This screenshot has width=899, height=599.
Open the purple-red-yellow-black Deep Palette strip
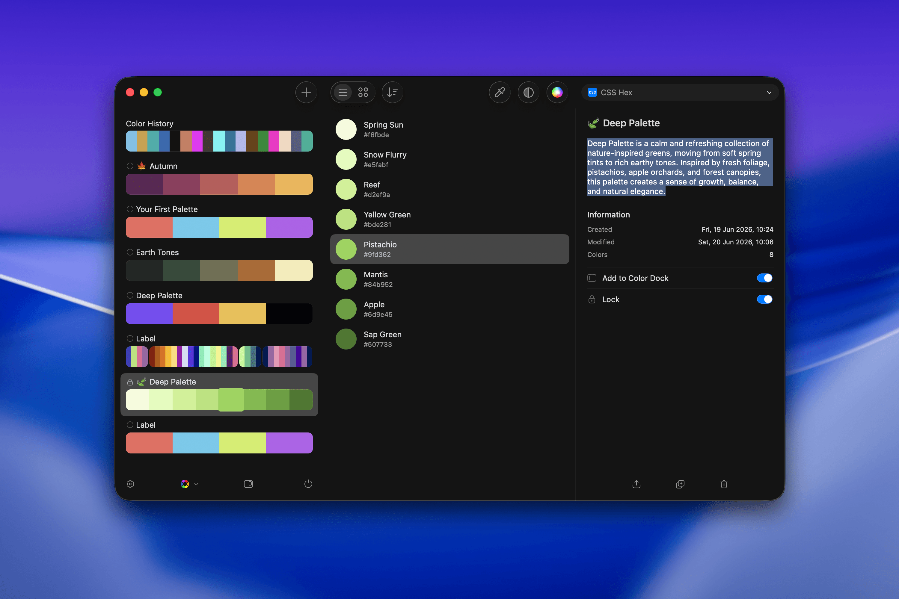click(219, 314)
